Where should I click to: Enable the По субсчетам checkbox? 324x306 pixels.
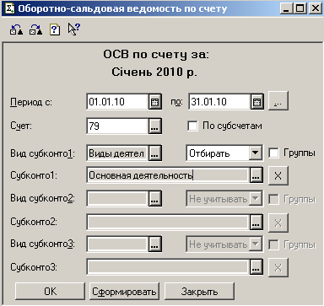192,126
